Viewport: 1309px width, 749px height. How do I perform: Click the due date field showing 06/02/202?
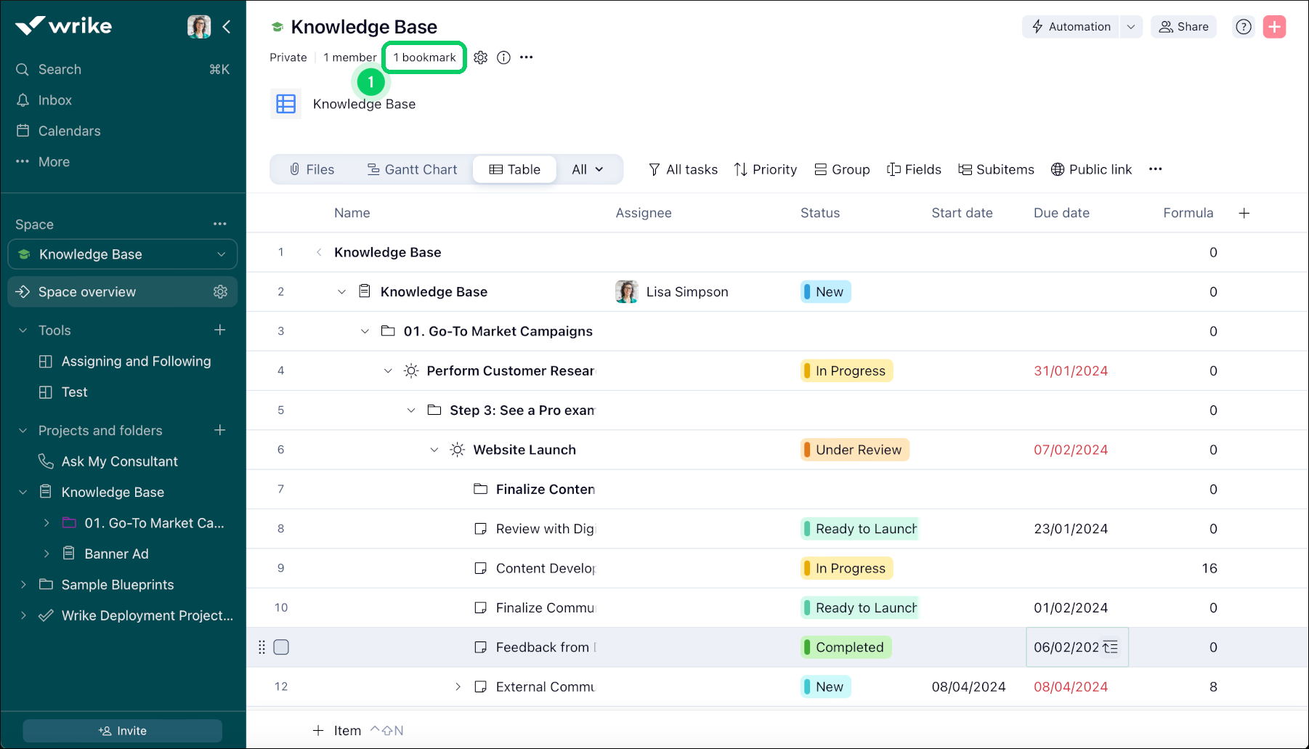[x=1064, y=647]
